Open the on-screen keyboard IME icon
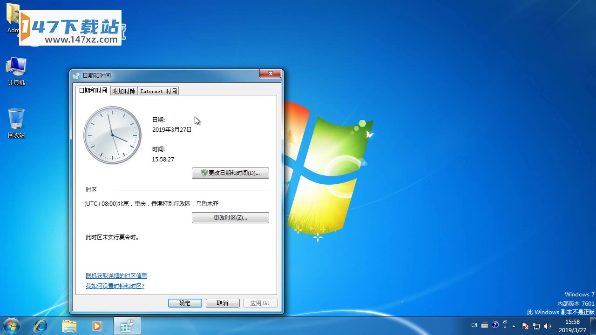596x335 pixels. [485, 325]
